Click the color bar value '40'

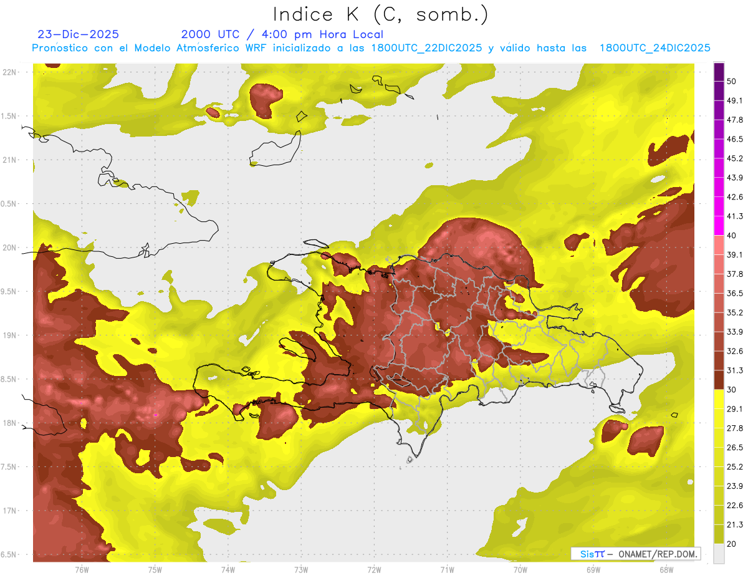(732, 236)
